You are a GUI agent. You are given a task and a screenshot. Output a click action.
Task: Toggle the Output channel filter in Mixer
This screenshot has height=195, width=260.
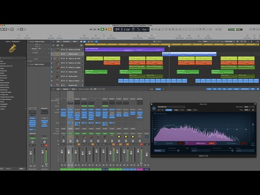(x=236, y=89)
